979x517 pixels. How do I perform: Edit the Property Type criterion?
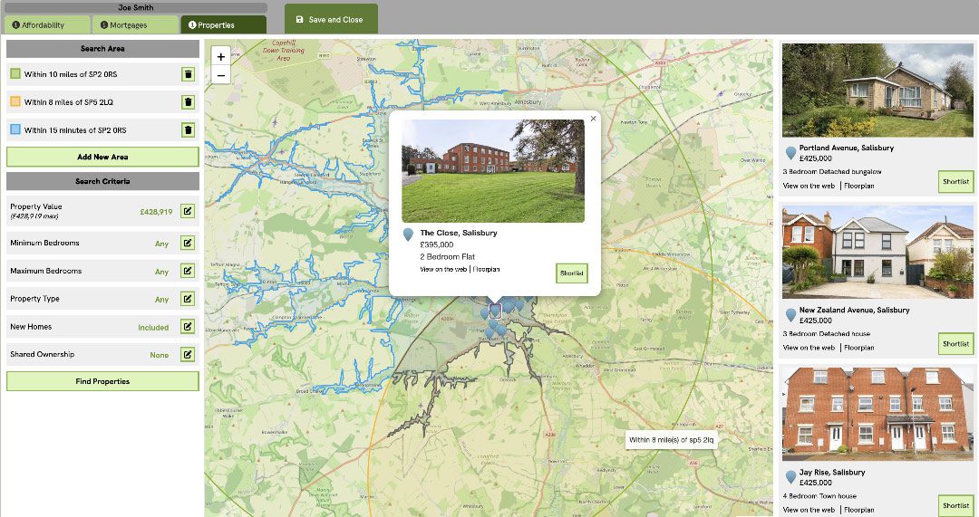[x=188, y=299]
